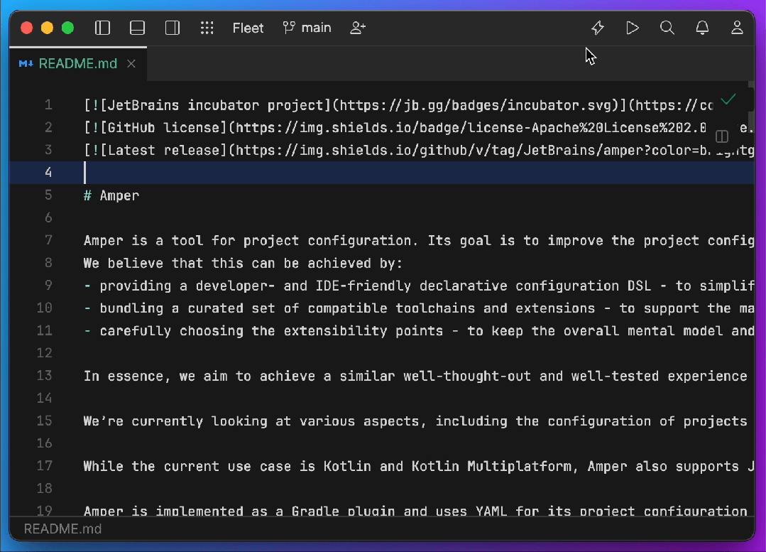Click the line starting 'We're currently looking'
This screenshot has height=552, width=766.
pos(415,421)
